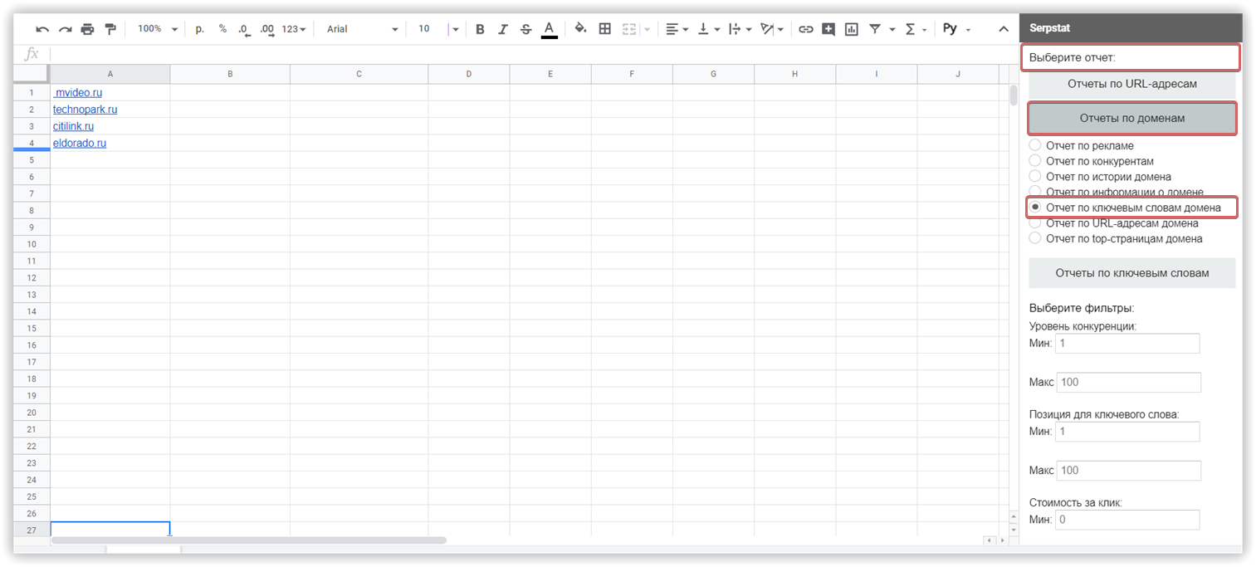Toggle bold formatting

click(x=480, y=29)
